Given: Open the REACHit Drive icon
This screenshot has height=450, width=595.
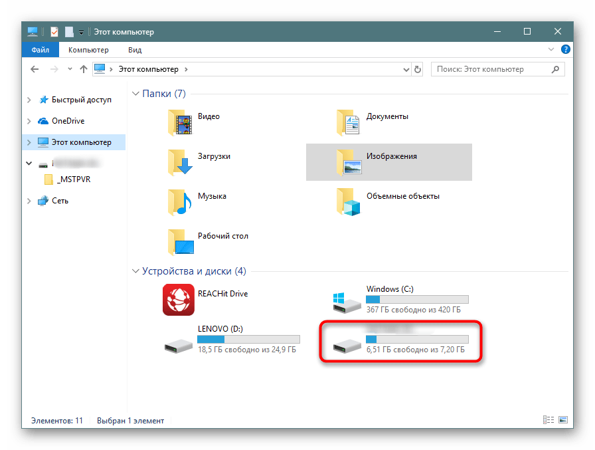Looking at the screenshot, I should point(179,299).
